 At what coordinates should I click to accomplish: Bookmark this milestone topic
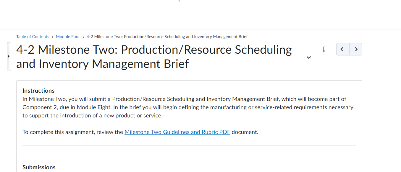[324, 49]
